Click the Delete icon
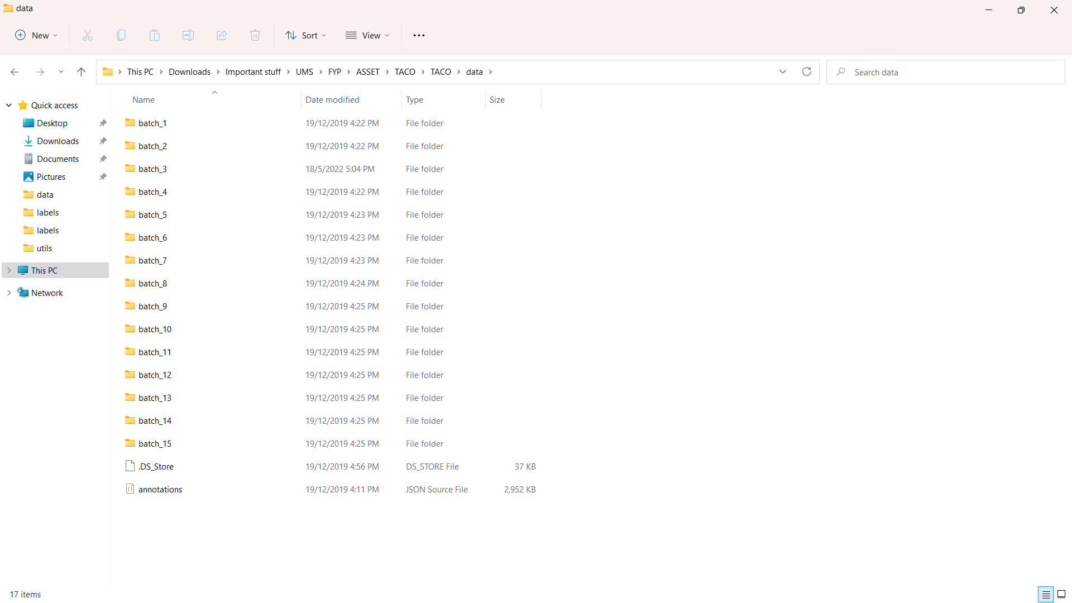Viewport: 1072px width, 603px height. [x=255, y=35]
